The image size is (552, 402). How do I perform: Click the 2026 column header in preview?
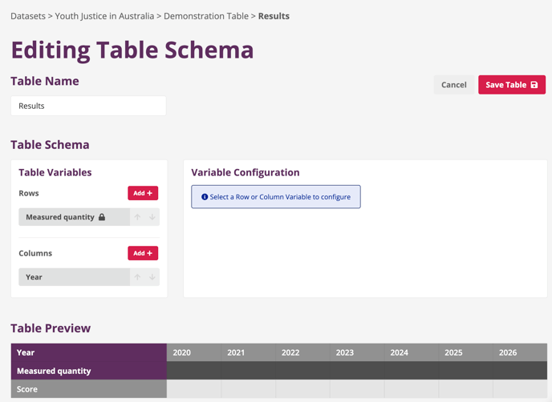click(x=520, y=352)
